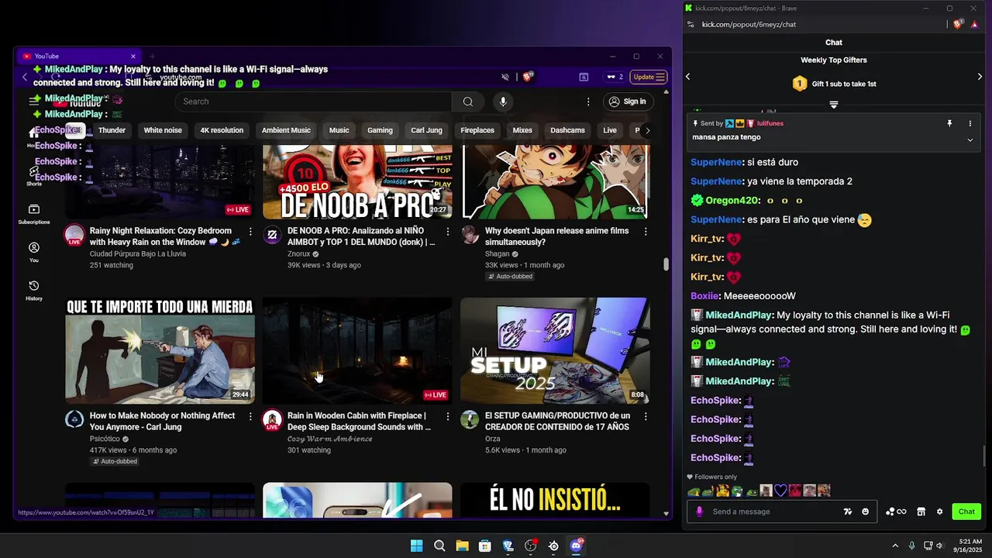Open Shorts in YouTube sidebar
The width and height of the screenshot is (992, 558).
tap(34, 176)
